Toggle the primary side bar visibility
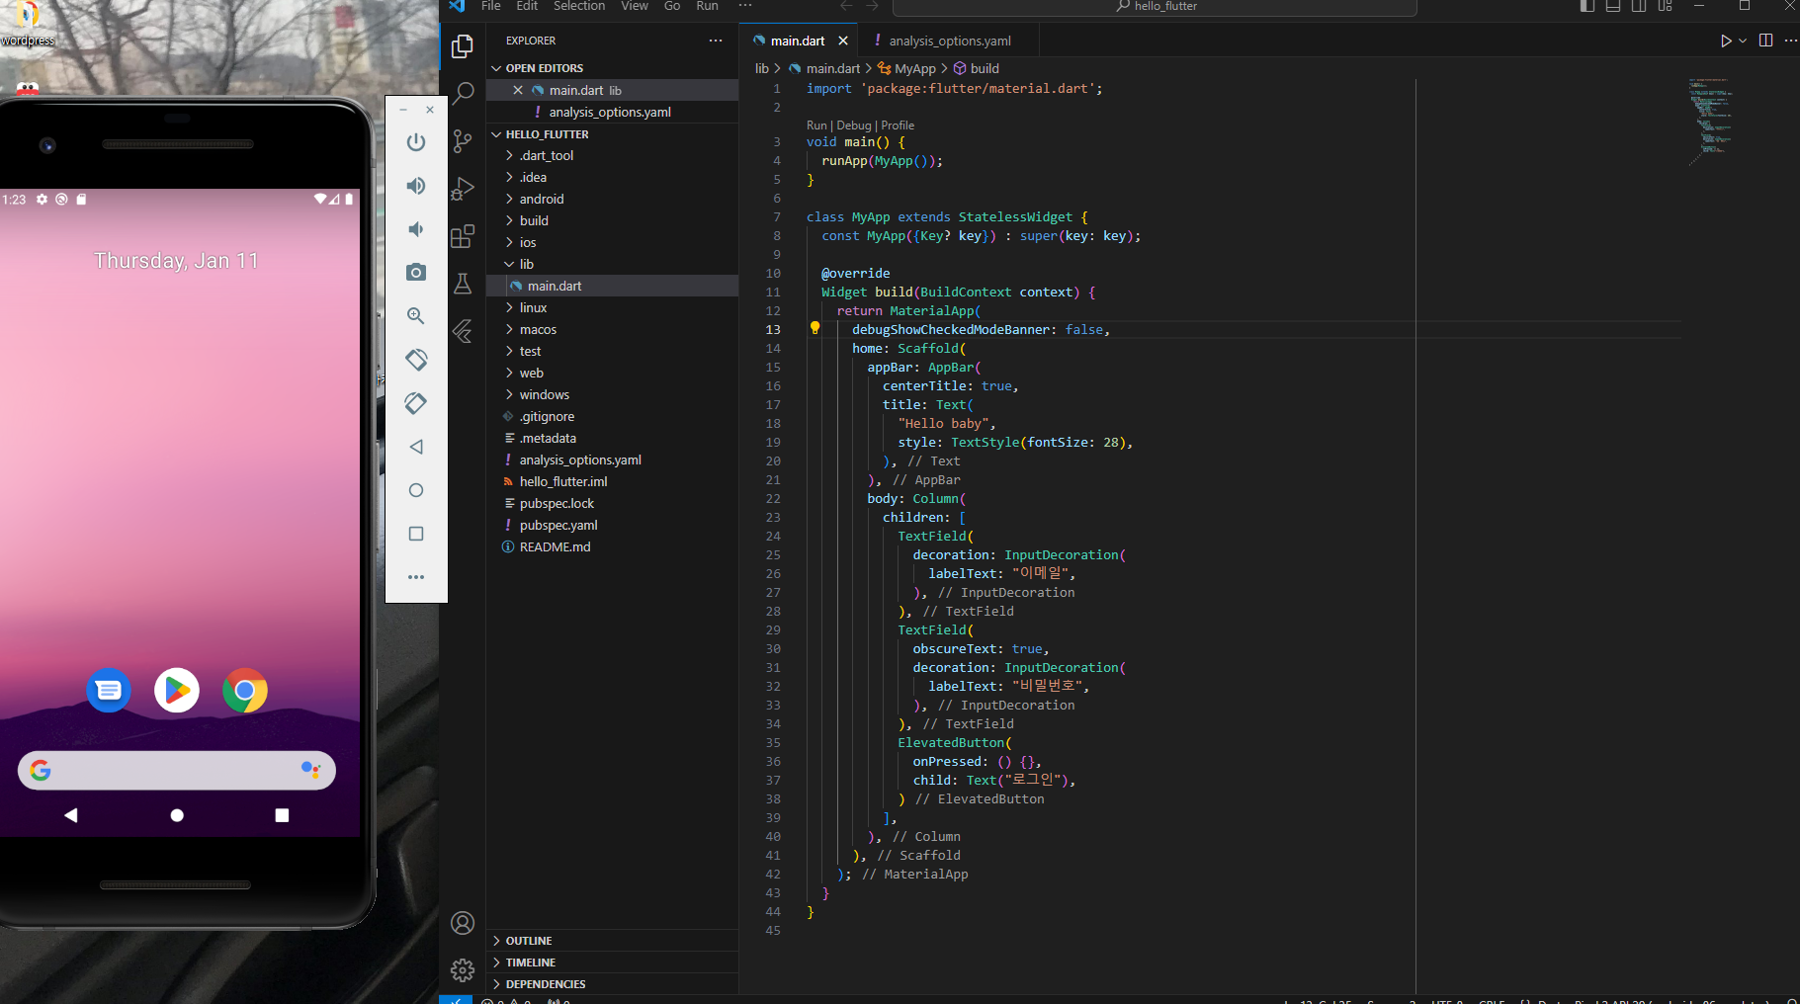Viewport: 1800px width, 1004px height. [x=1587, y=6]
